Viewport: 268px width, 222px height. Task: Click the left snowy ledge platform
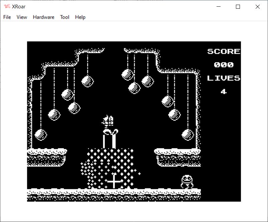click(47, 157)
